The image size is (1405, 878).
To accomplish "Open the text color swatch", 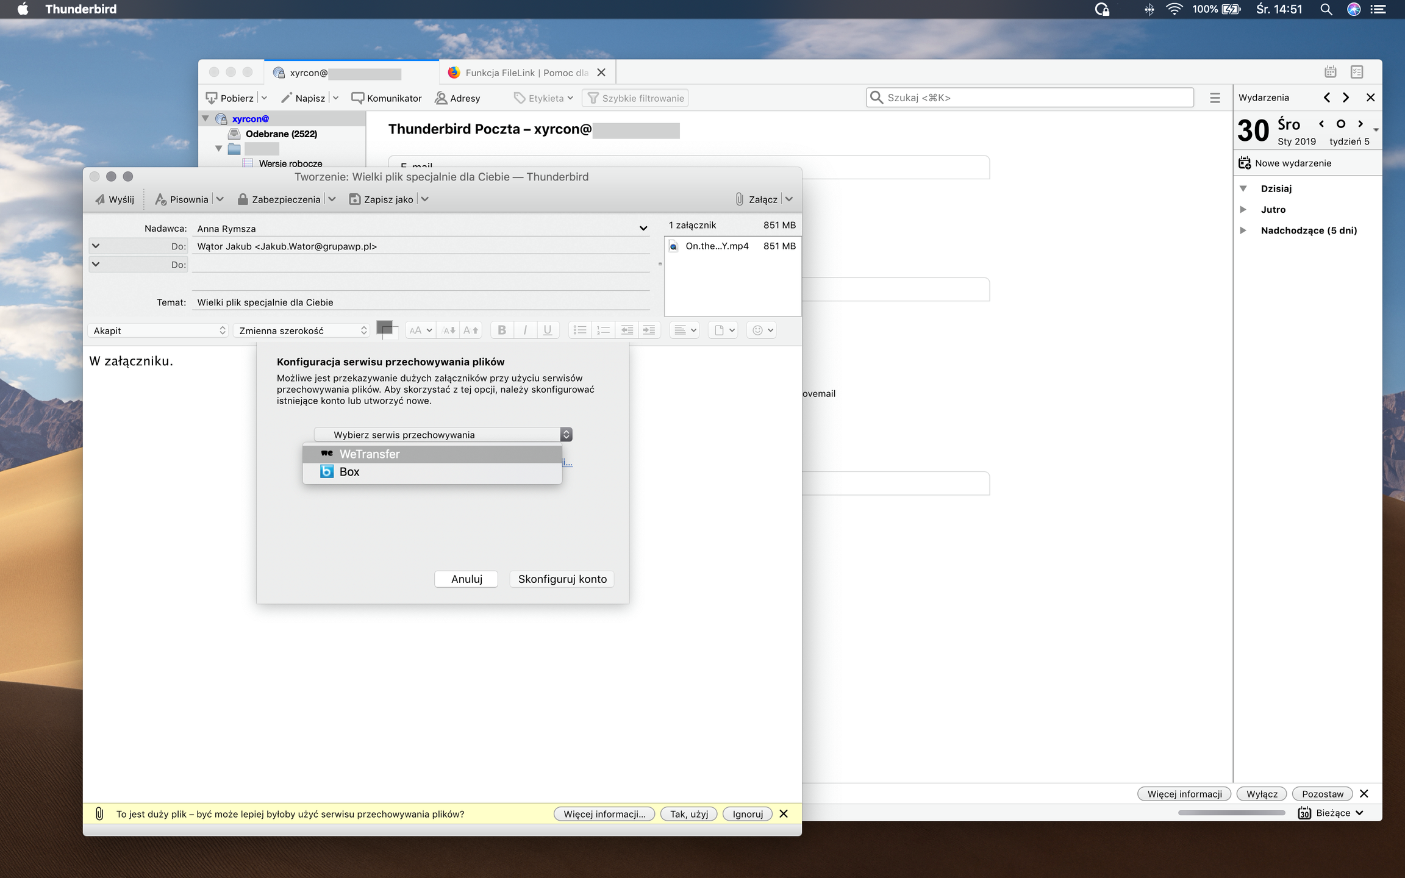I will pyautogui.click(x=384, y=328).
